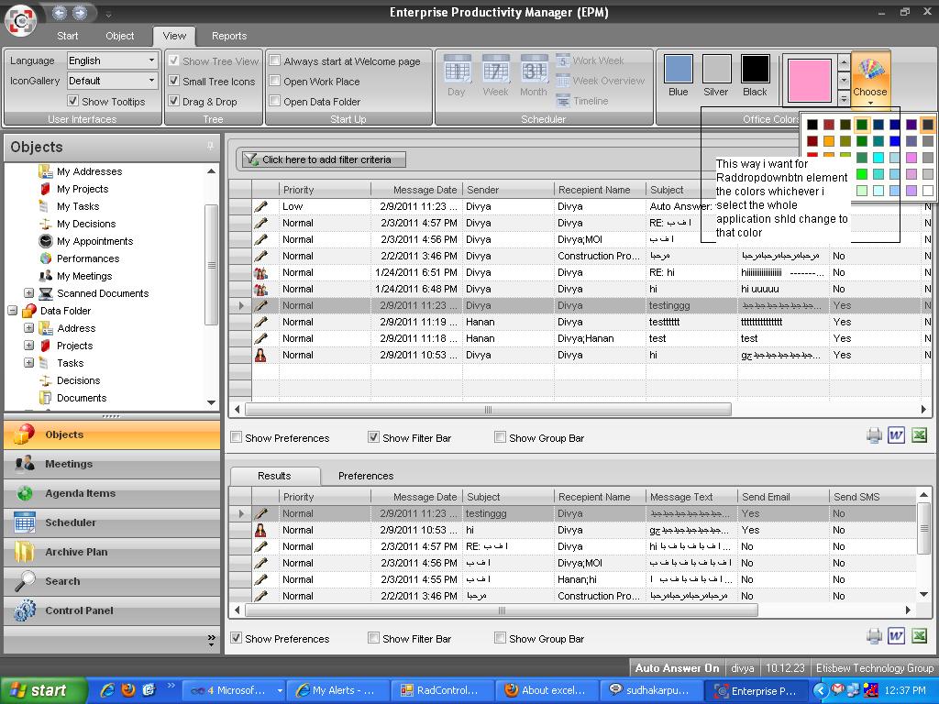Image resolution: width=939 pixels, height=704 pixels.
Task: Select My Appointments tree node
Action: click(94, 241)
